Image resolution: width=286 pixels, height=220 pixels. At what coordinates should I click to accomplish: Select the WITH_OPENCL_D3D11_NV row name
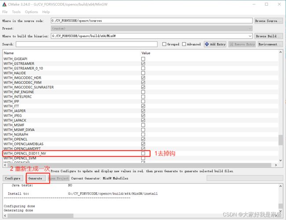(25, 154)
